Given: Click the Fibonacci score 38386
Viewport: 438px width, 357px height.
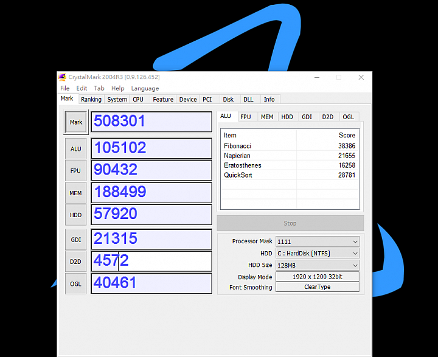Looking at the screenshot, I should pyautogui.click(x=347, y=146).
